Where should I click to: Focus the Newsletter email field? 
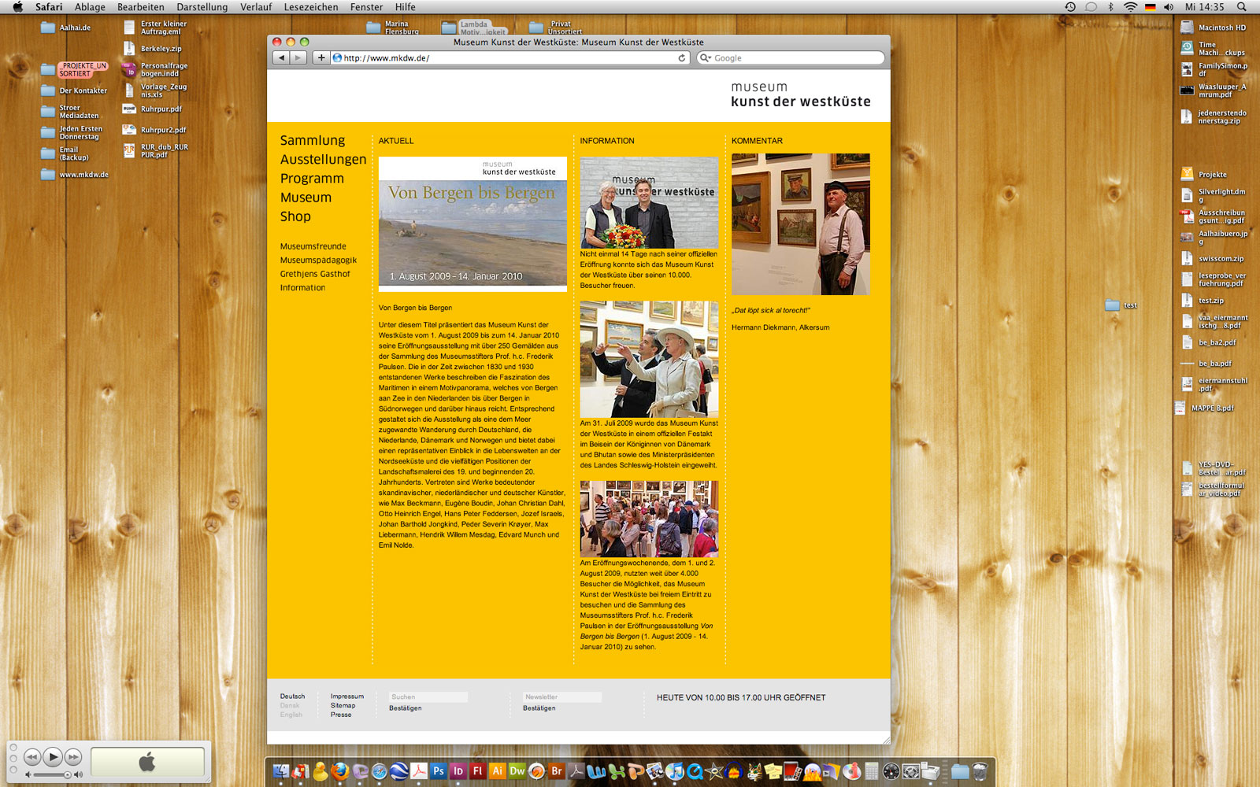tap(562, 696)
